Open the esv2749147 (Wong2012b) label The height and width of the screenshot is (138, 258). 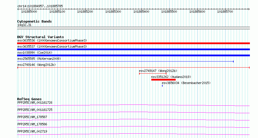pyautogui.click(x=158, y=71)
